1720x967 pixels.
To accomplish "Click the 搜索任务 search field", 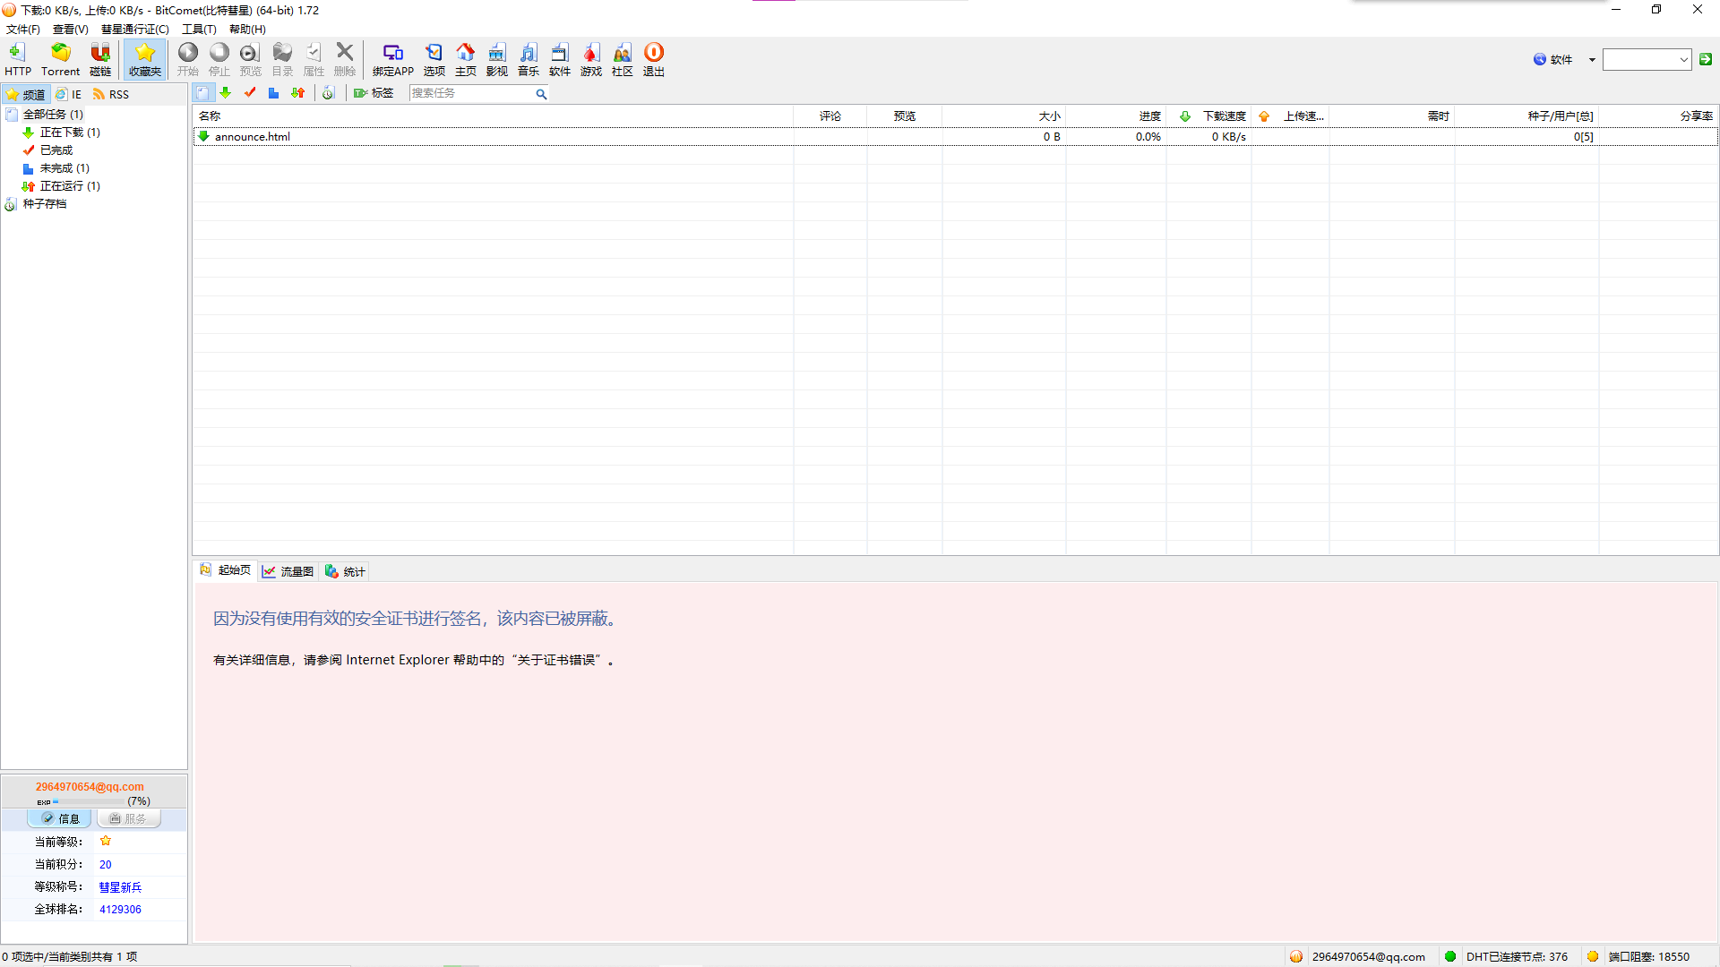I will click(x=471, y=93).
